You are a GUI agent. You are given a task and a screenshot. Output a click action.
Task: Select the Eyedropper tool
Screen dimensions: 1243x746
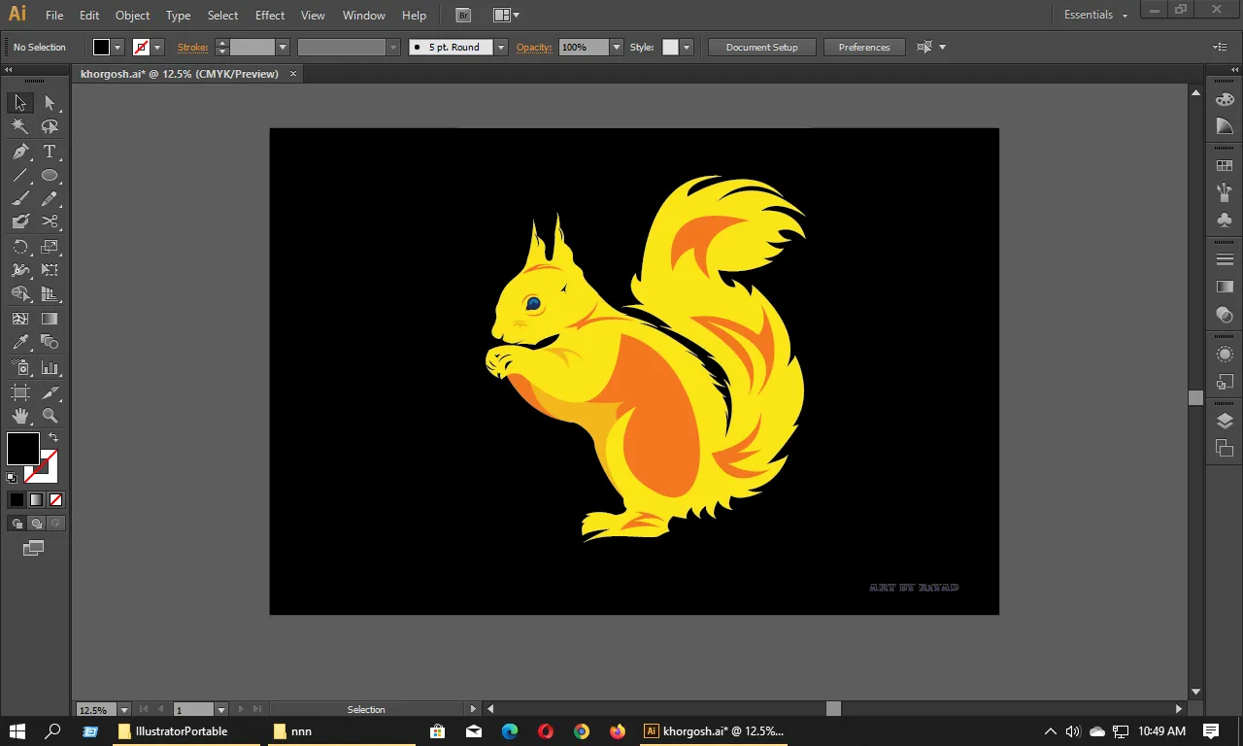[19, 342]
